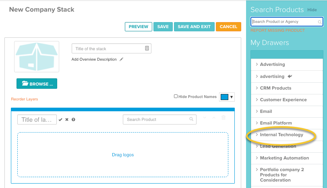The width and height of the screenshot is (327, 188).
Task: Open the layer color dropdown arrow
Action: coord(232,97)
